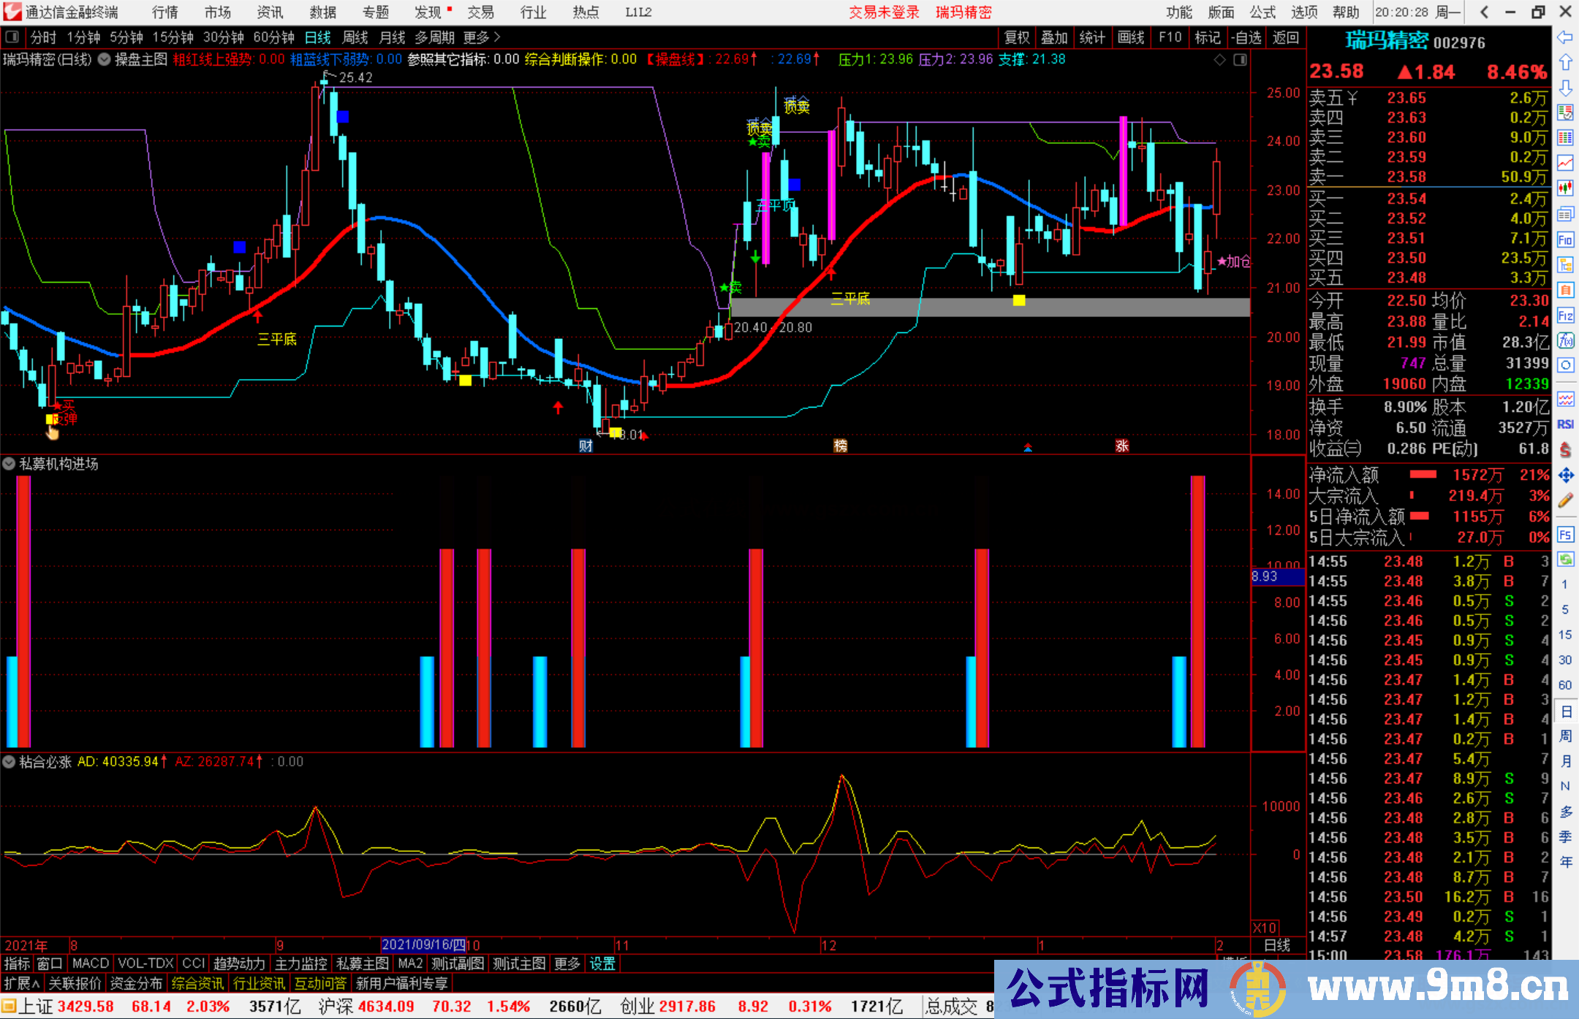Viewport: 1579px width, 1019px height.
Task: Select the 周 weekly period in sidebar
Action: point(1565,736)
